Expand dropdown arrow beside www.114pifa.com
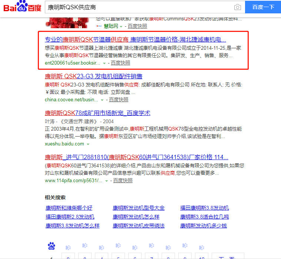Screen dimensions: 281x259 pos(106,181)
